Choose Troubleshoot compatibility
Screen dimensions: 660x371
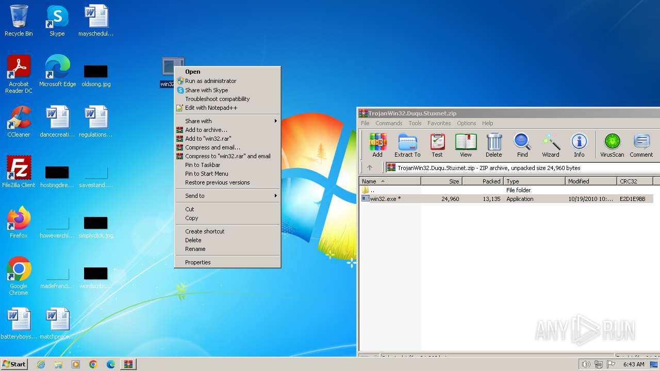(x=227, y=99)
